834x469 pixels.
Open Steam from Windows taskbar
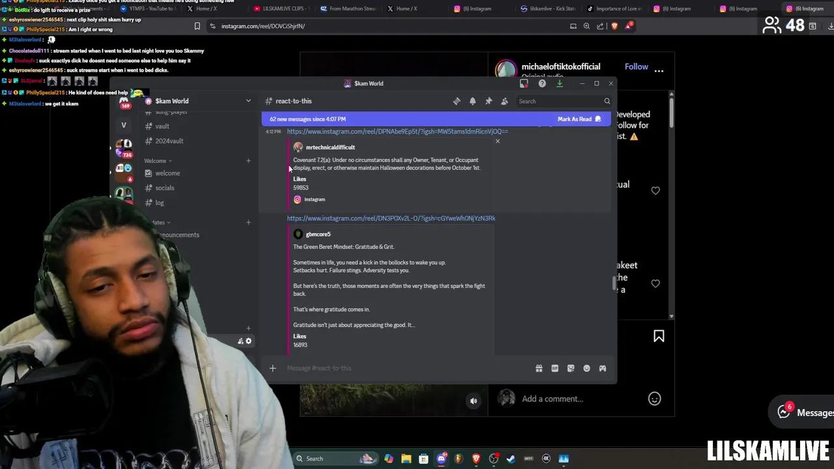[x=511, y=459]
